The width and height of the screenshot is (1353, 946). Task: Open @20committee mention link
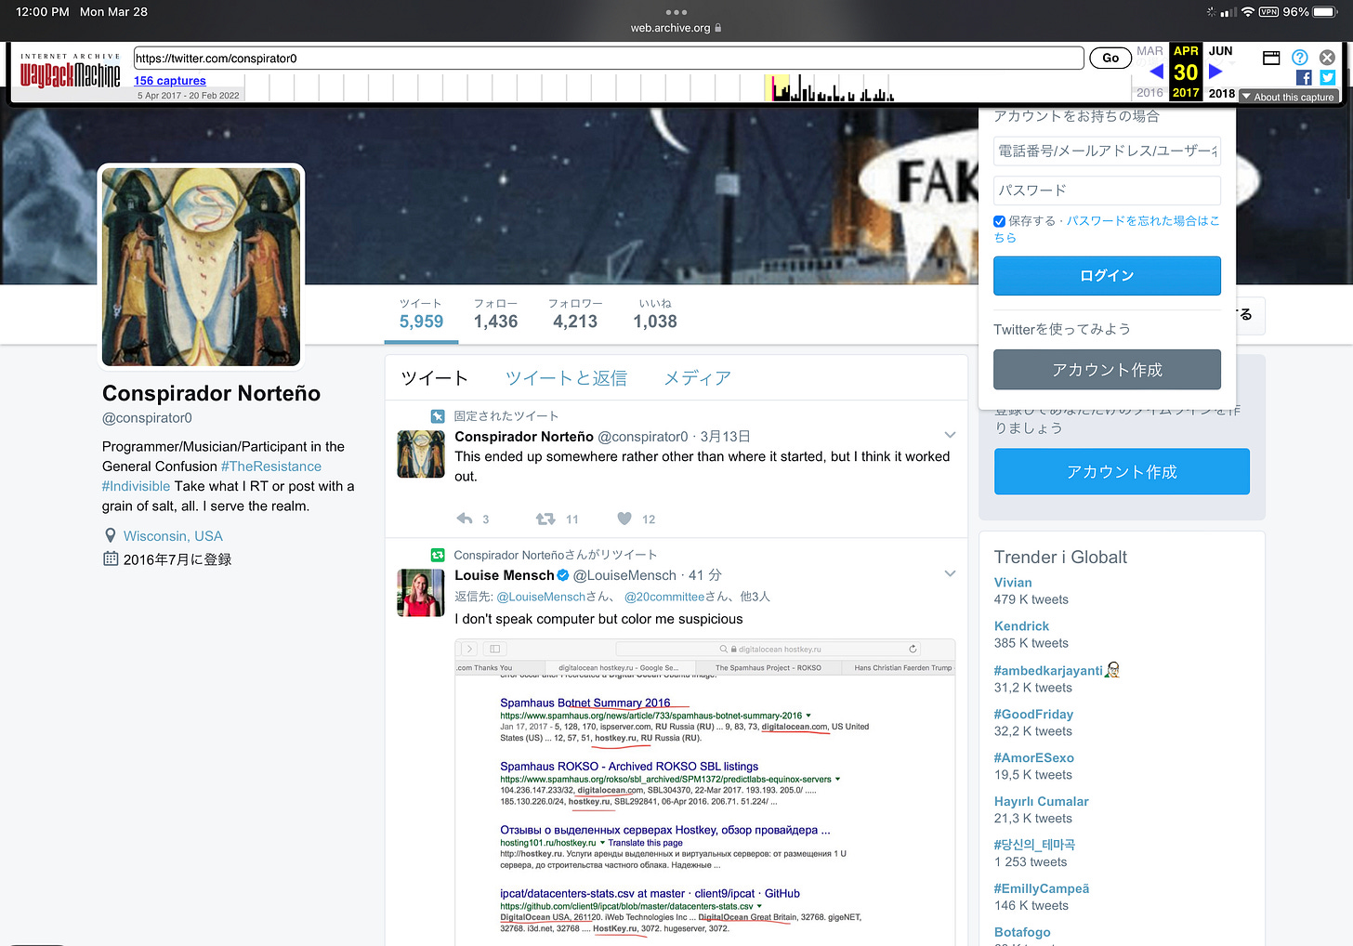click(664, 597)
